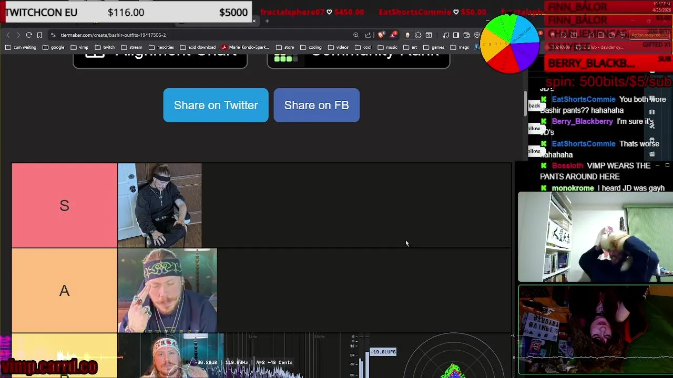Open the 'art' bookmark folder
This screenshot has height=378, width=673.
click(x=410, y=47)
